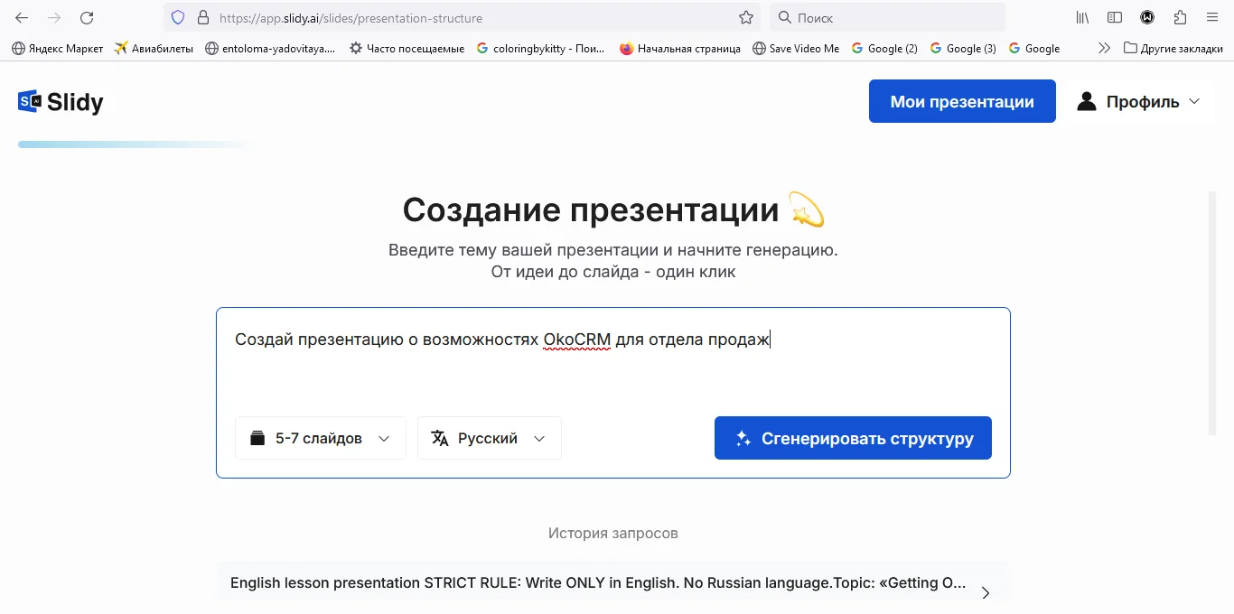Open the Firefox library icon

[1082, 17]
